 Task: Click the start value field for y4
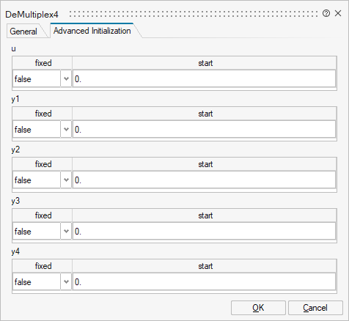[204, 282]
